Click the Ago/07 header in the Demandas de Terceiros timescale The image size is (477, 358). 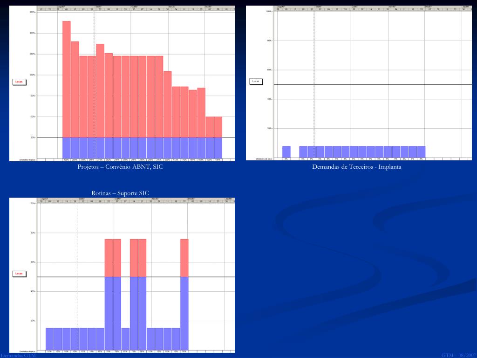click(281, 7)
